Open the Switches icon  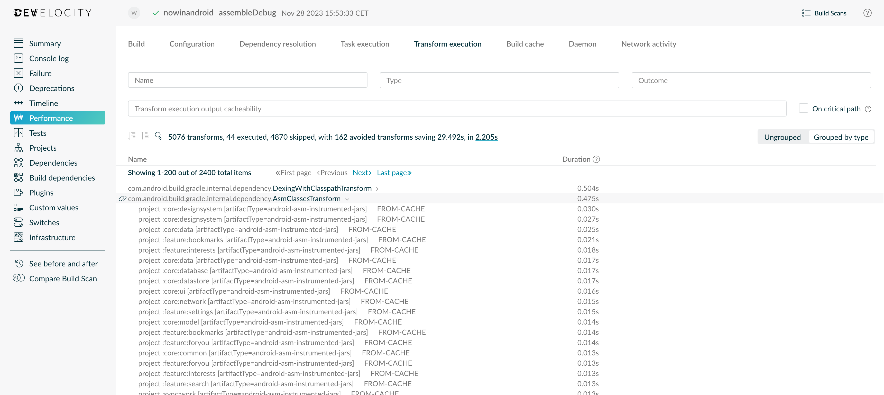[x=19, y=222]
